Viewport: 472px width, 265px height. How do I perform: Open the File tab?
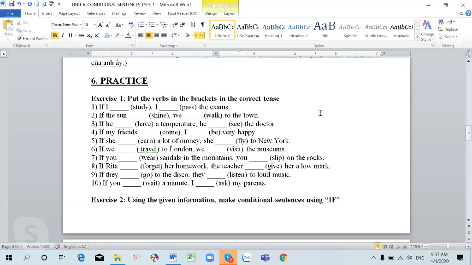click(x=10, y=13)
